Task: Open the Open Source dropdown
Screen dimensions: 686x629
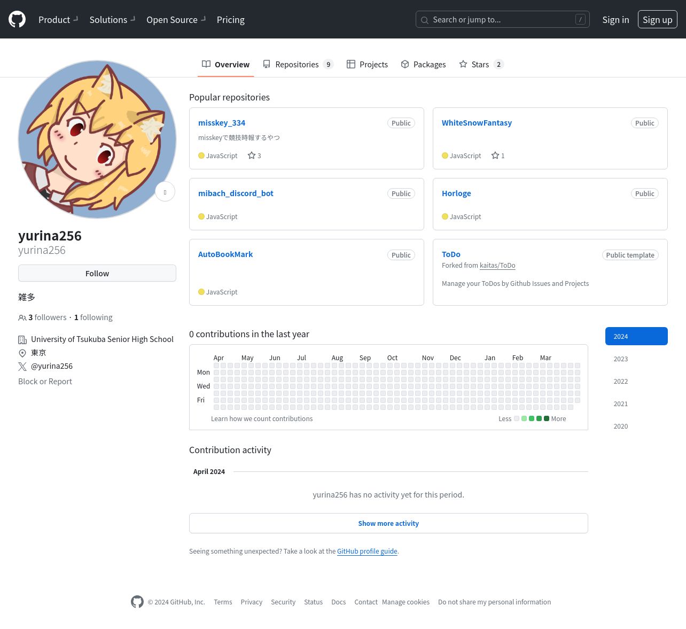Action: (x=176, y=20)
